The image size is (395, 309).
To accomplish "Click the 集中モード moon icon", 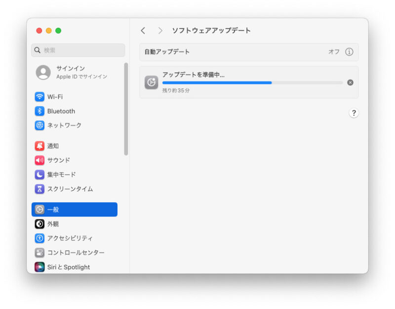I will (x=39, y=175).
